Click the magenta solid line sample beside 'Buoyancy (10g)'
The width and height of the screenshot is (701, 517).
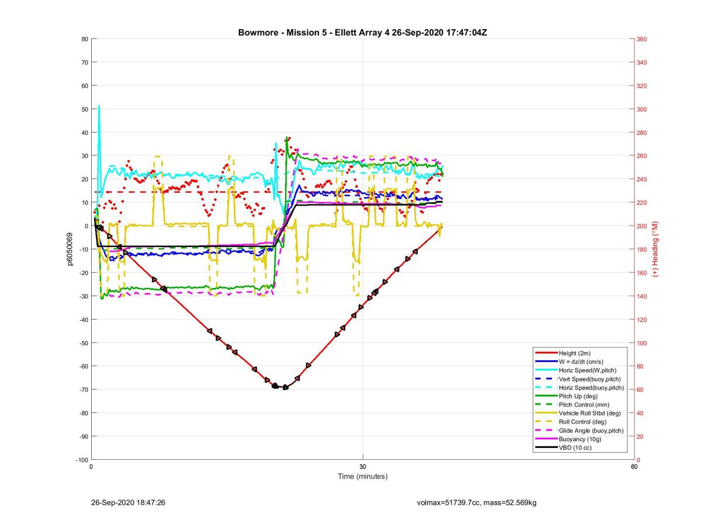coord(546,439)
